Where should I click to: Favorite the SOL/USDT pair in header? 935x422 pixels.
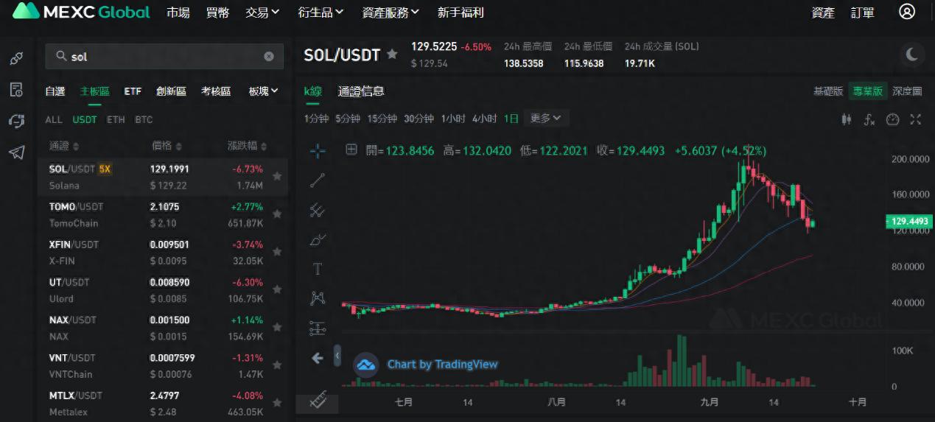pos(393,54)
